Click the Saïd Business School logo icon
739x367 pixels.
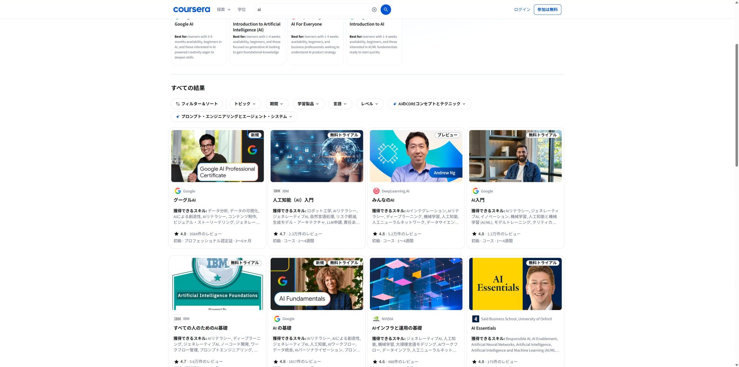tap(475, 319)
